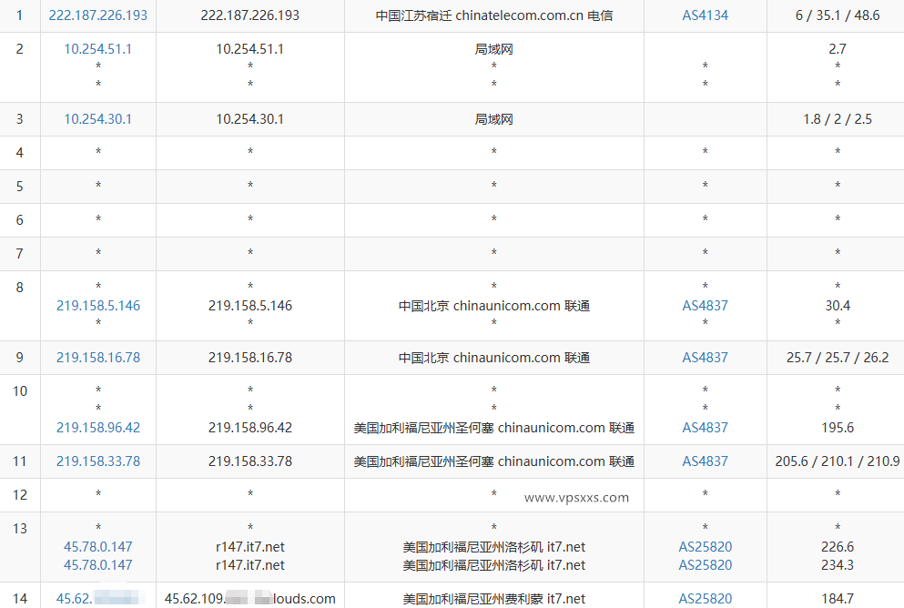The width and height of the screenshot is (904, 608).
Task: Select hostname 219.158.5.146 in hop 8
Action: coord(250,306)
